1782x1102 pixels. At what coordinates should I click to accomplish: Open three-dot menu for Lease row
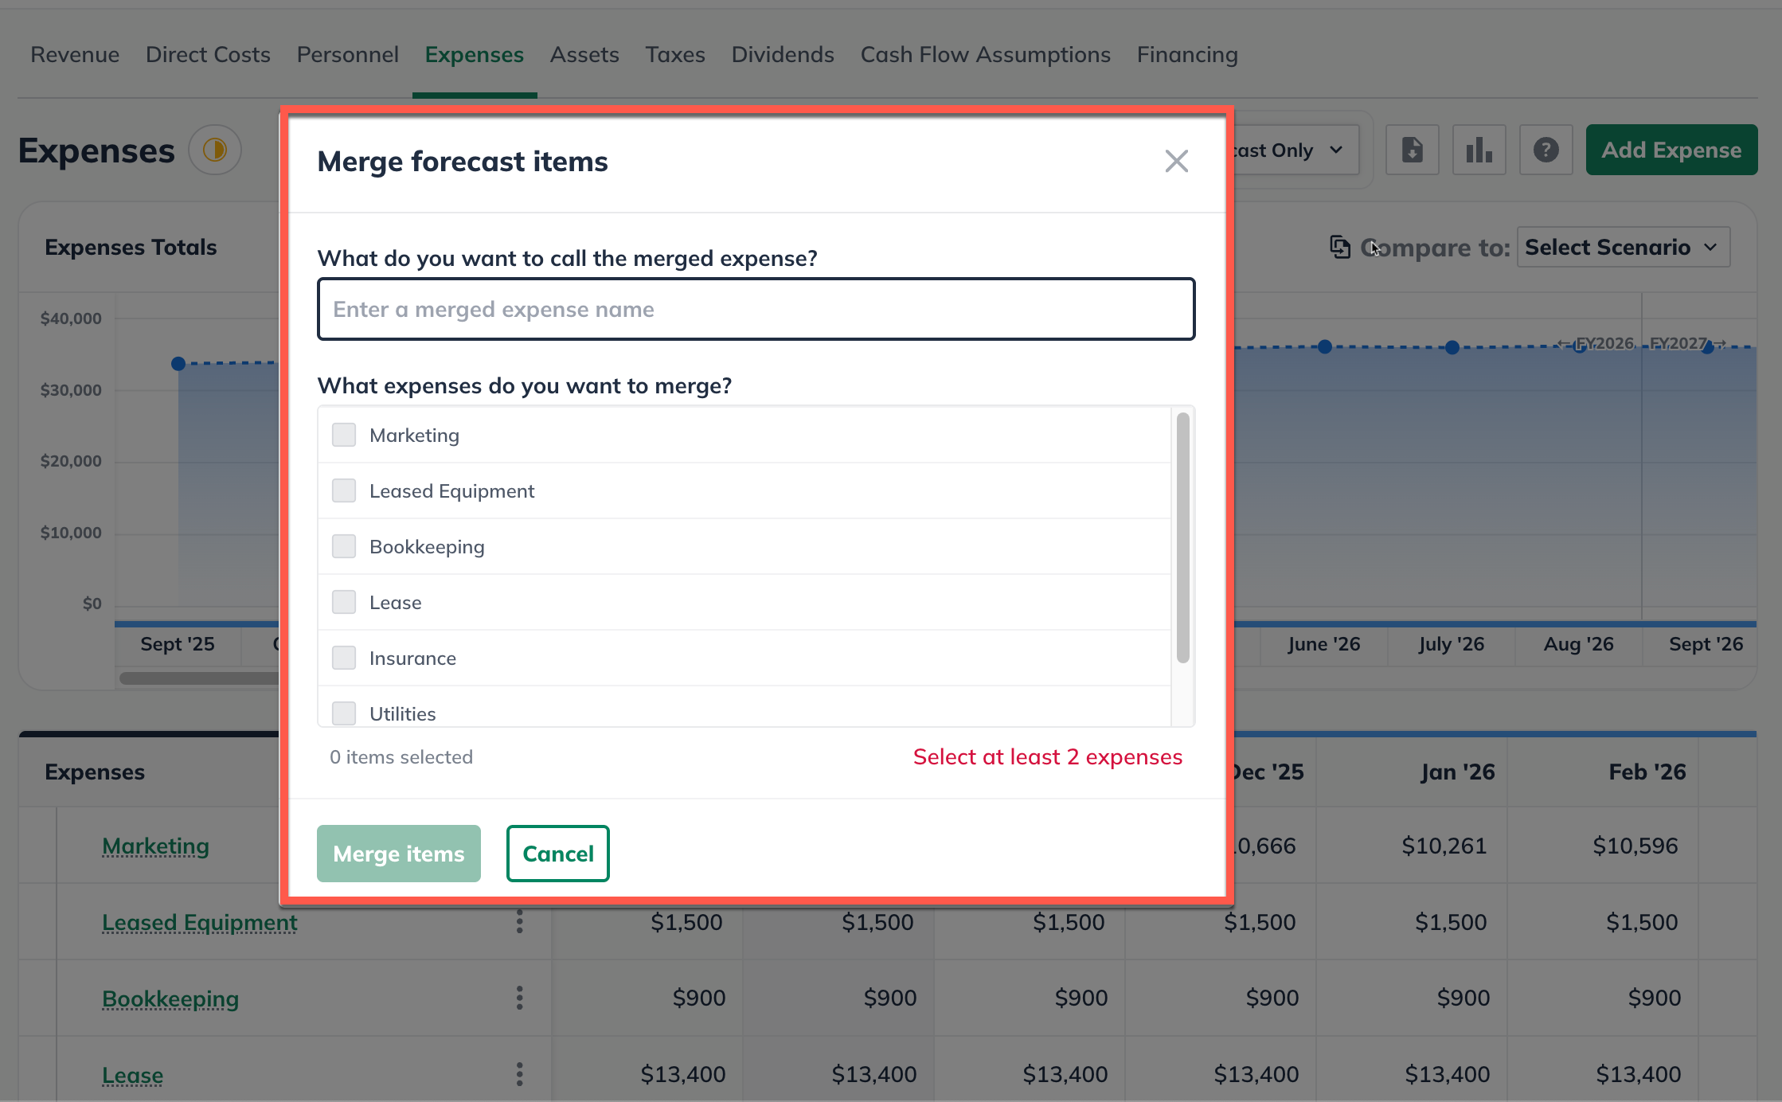[519, 1074]
